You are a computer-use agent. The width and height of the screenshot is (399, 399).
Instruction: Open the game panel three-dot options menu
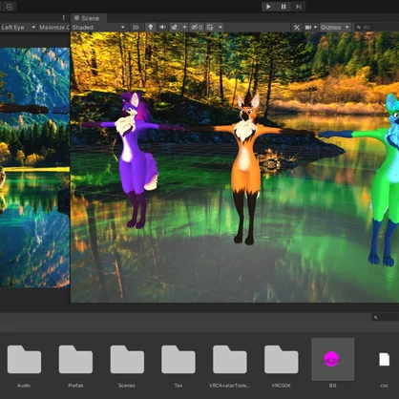pos(64,17)
